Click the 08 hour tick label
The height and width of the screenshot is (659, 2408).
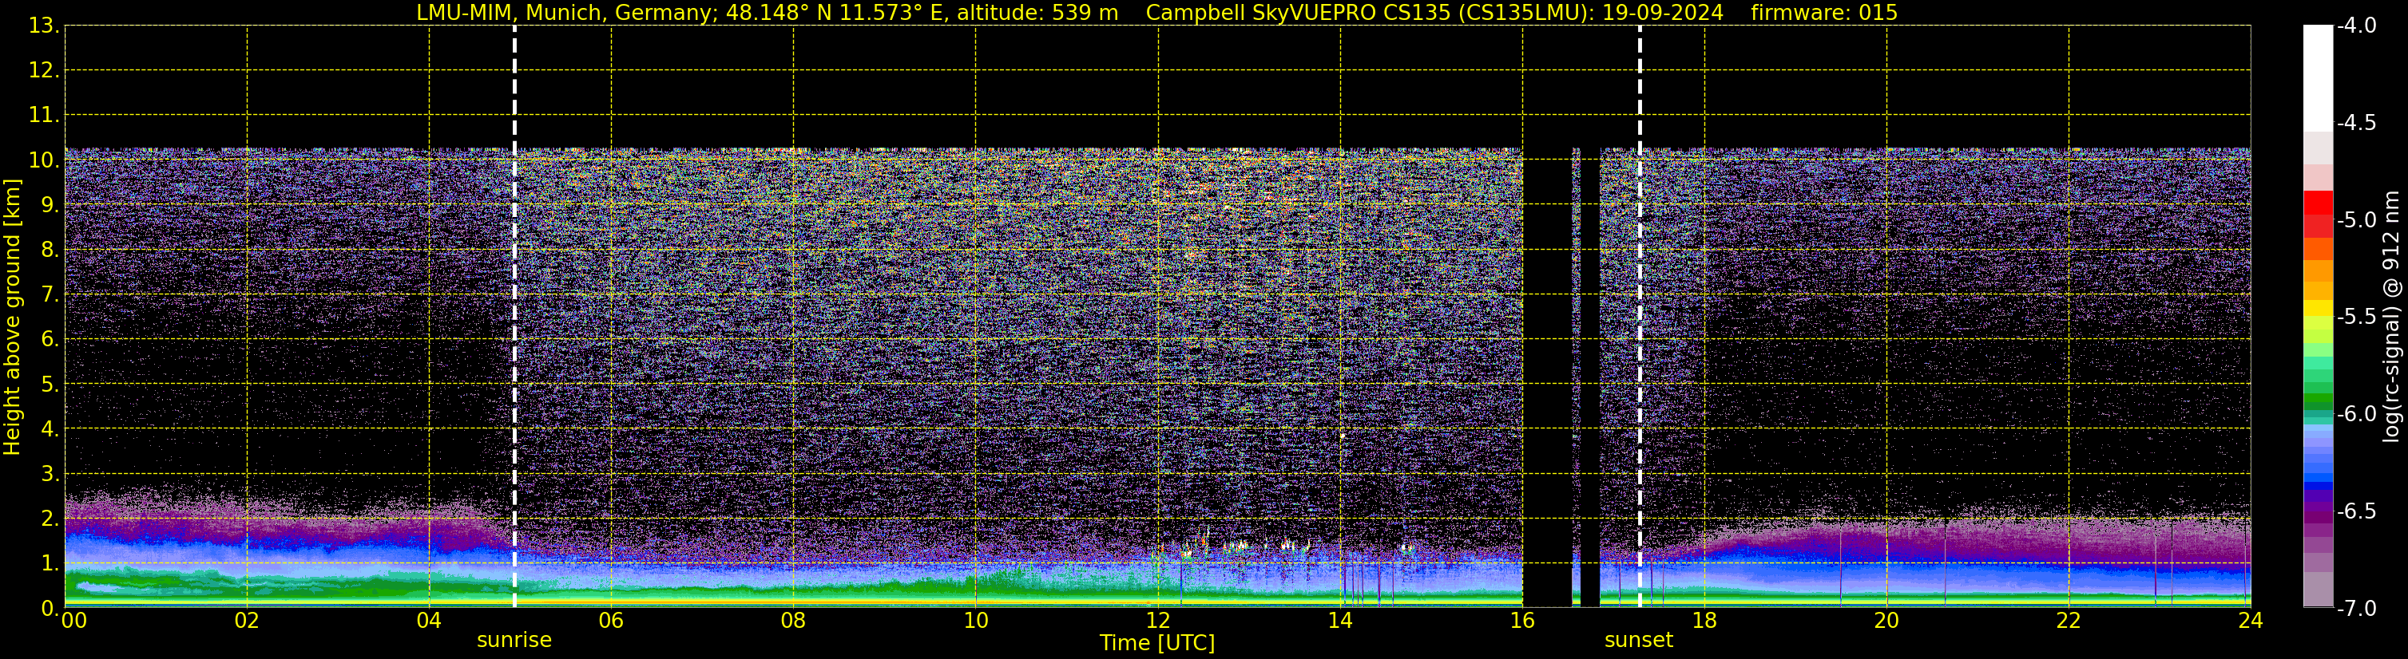pos(793,621)
